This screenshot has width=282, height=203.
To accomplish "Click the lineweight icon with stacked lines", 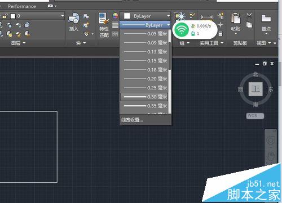I will click(x=115, y=25).
